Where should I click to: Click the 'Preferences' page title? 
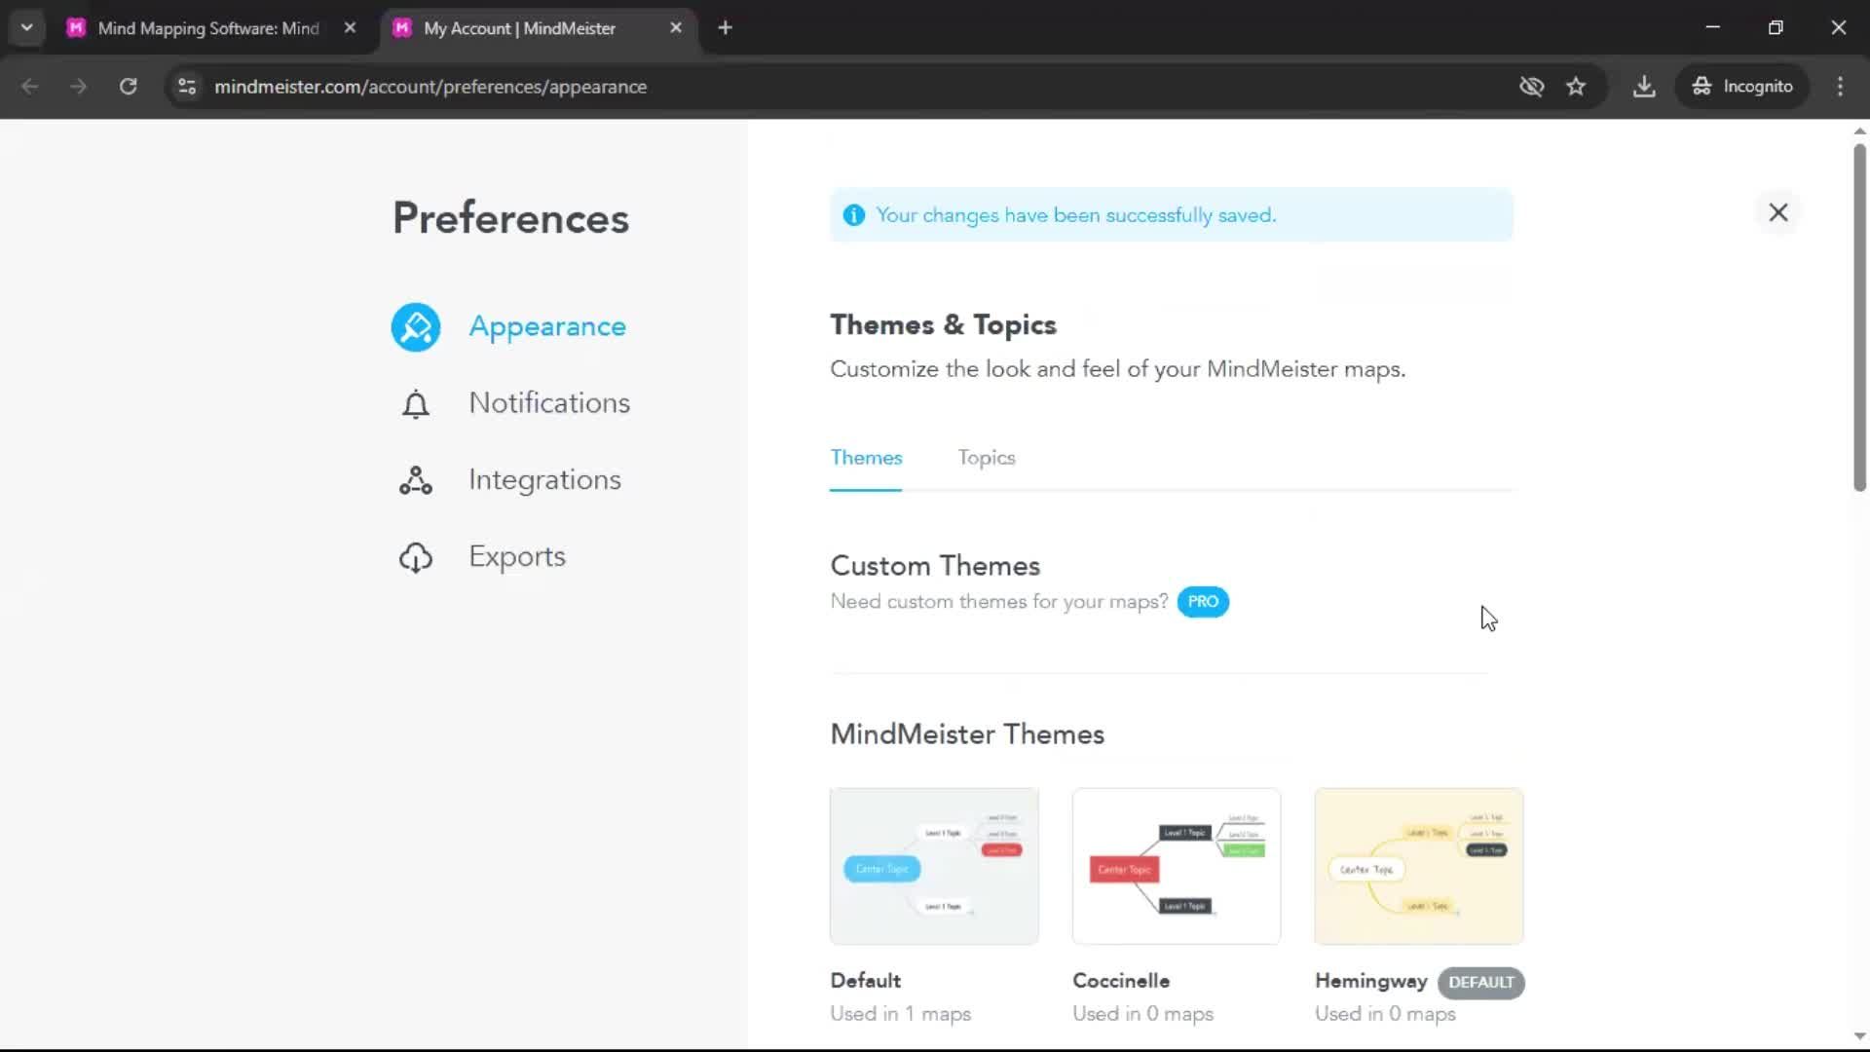[x=510, y=218]
